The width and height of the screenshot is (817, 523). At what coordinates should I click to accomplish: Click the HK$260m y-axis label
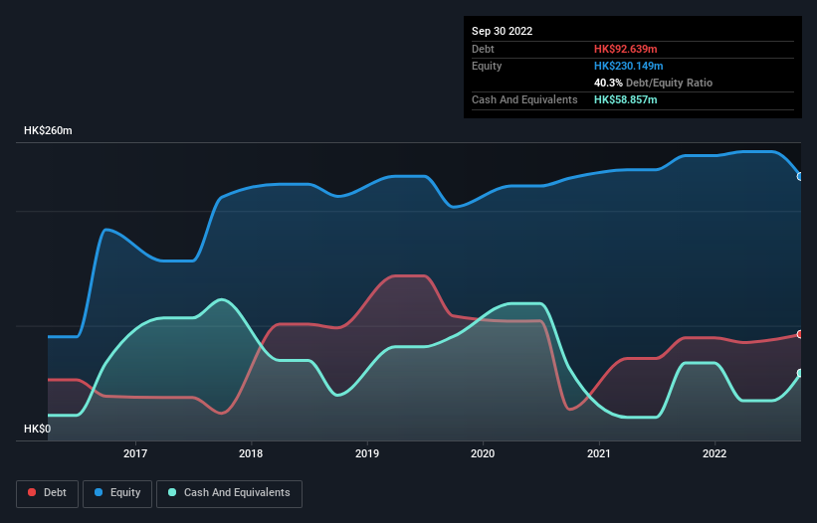(x=48, y=130)
